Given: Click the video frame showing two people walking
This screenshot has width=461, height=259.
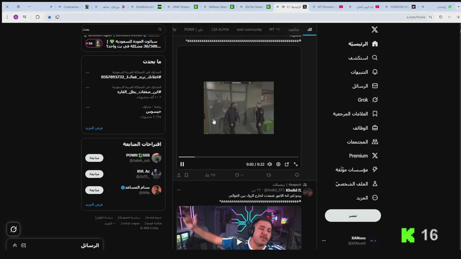Looking at the screenshot, I should tap(238, 108).
